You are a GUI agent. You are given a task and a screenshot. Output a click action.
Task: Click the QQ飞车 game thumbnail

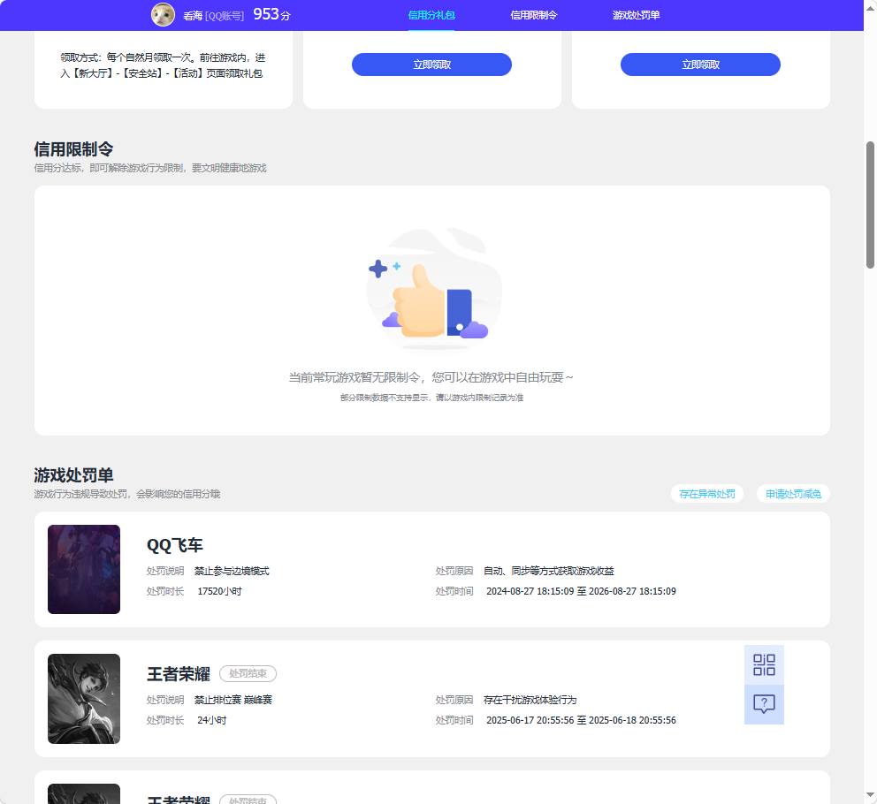coord(84,569)
